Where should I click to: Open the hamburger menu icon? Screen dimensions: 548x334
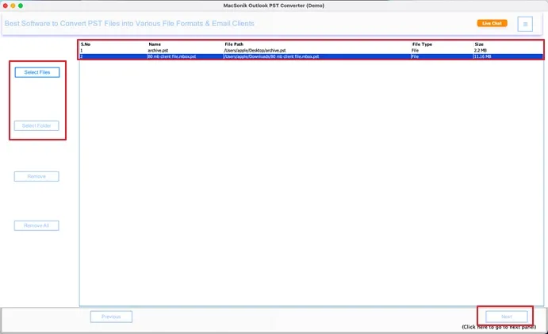pos(525,24)
